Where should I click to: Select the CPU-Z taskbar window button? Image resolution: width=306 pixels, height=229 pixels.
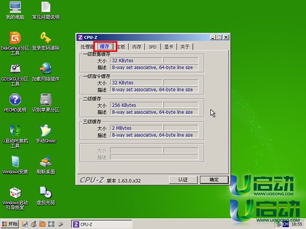point(101,224)
